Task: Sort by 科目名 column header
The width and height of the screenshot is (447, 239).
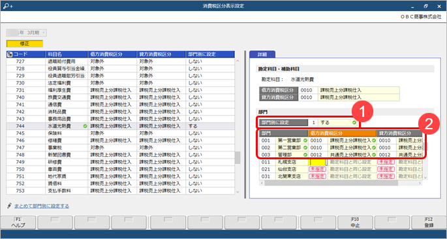Action: (67, 54)
